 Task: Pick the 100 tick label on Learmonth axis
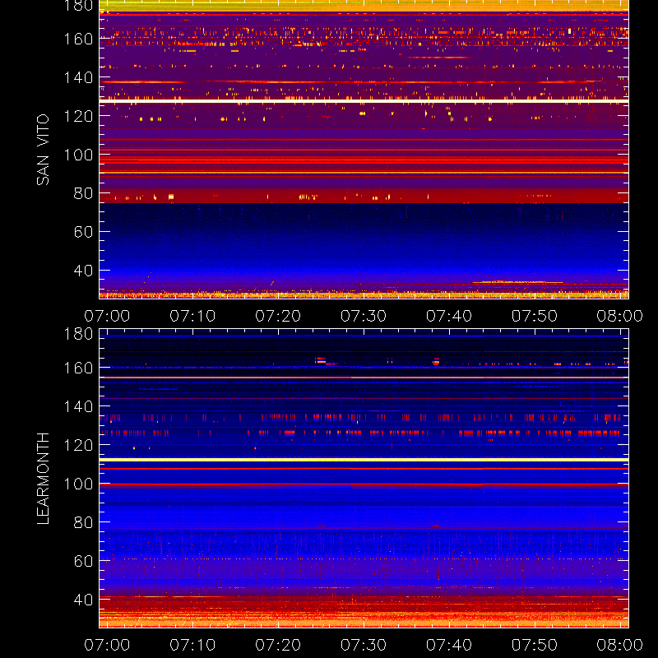click(78, 484)
